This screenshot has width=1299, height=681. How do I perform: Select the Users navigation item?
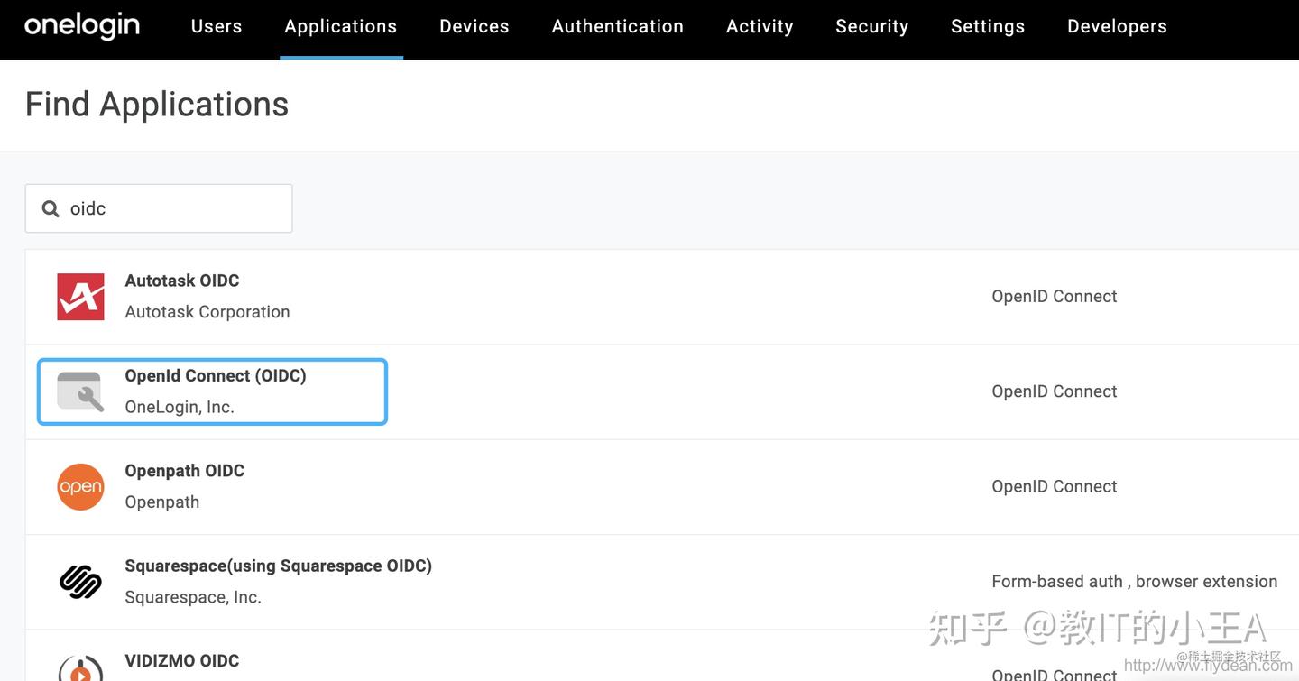(216, 26)
